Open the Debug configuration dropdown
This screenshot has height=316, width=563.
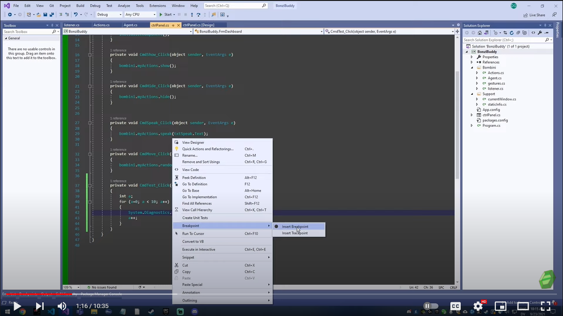109,15
